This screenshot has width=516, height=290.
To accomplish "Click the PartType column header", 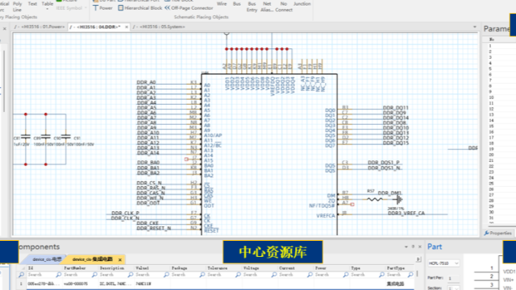I will click(x=400, y=268).
